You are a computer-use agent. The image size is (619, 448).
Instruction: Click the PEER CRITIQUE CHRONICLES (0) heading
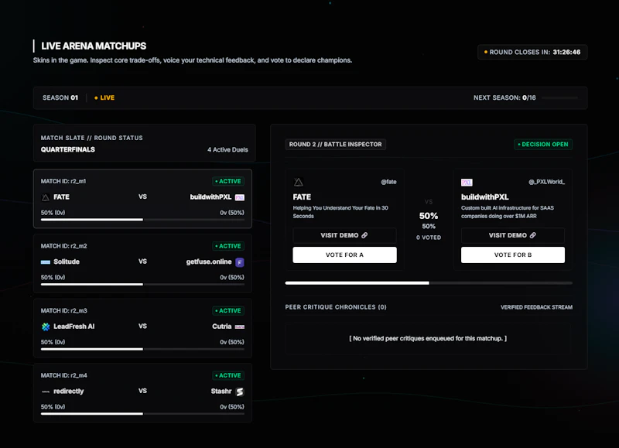click(x=336, y=307)
